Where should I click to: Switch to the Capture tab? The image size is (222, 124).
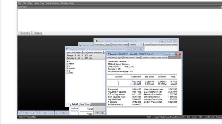tap(37, 33)
